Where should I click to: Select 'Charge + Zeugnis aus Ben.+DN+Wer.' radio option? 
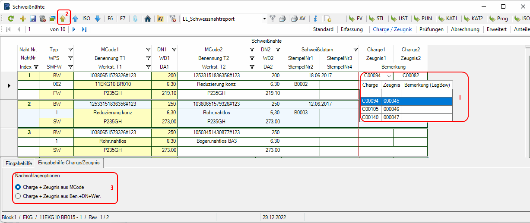[18, 196]
